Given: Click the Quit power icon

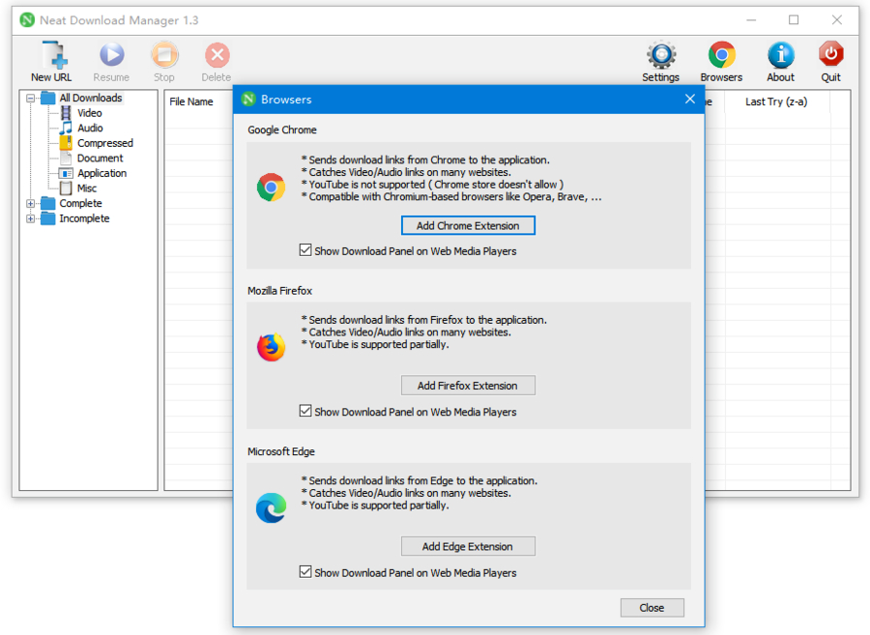Looking at the screenshot, I should click(x=830, y=55).
